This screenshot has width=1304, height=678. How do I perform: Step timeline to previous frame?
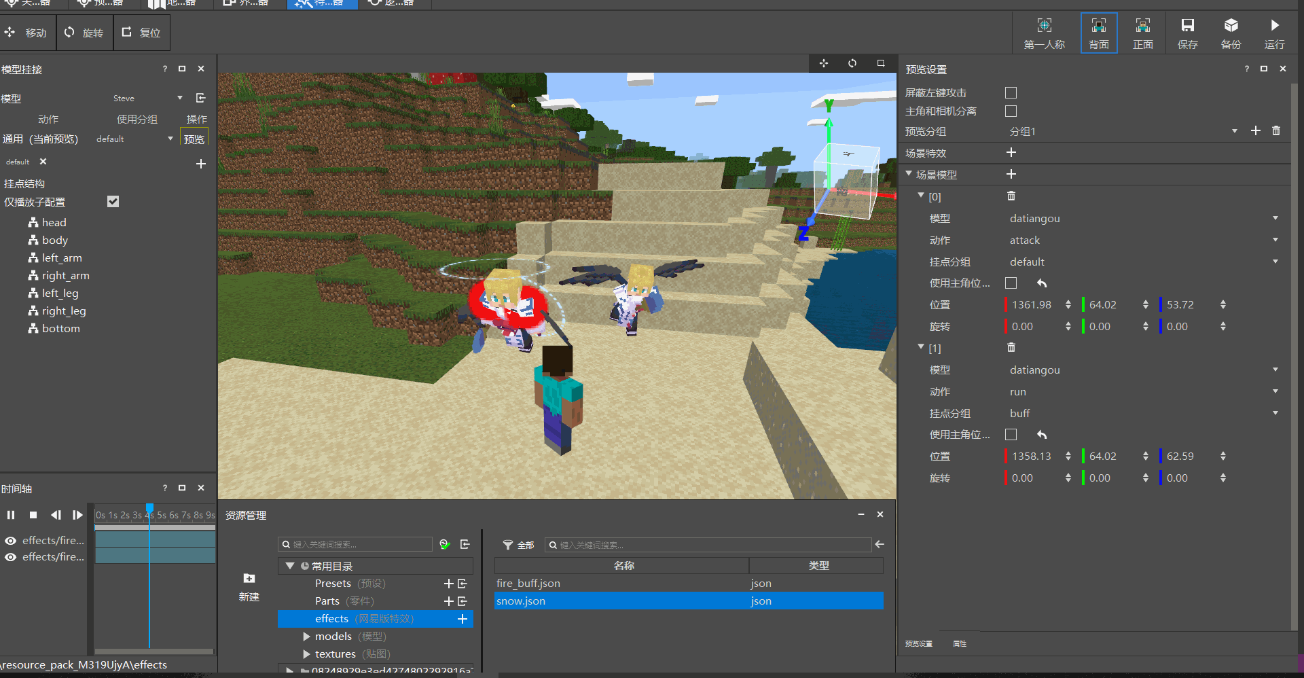[56, 515]
